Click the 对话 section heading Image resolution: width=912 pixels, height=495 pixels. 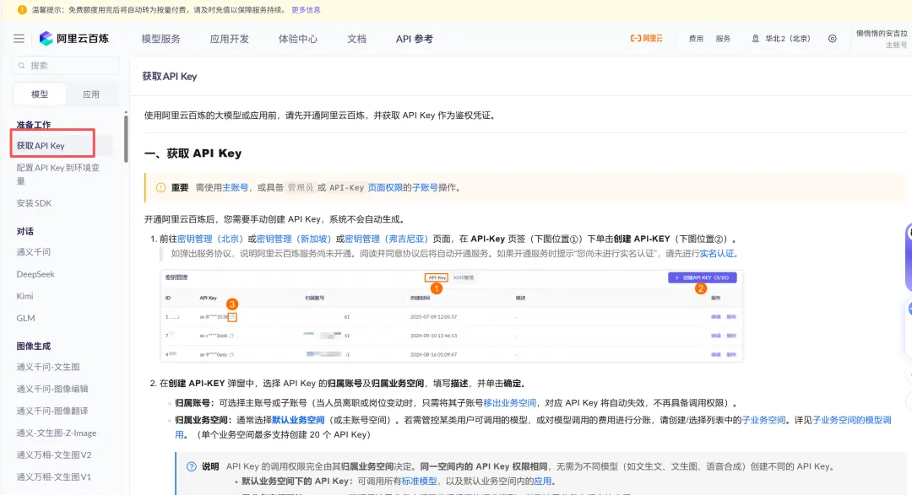pyautogui.click(x=24, y=231)
